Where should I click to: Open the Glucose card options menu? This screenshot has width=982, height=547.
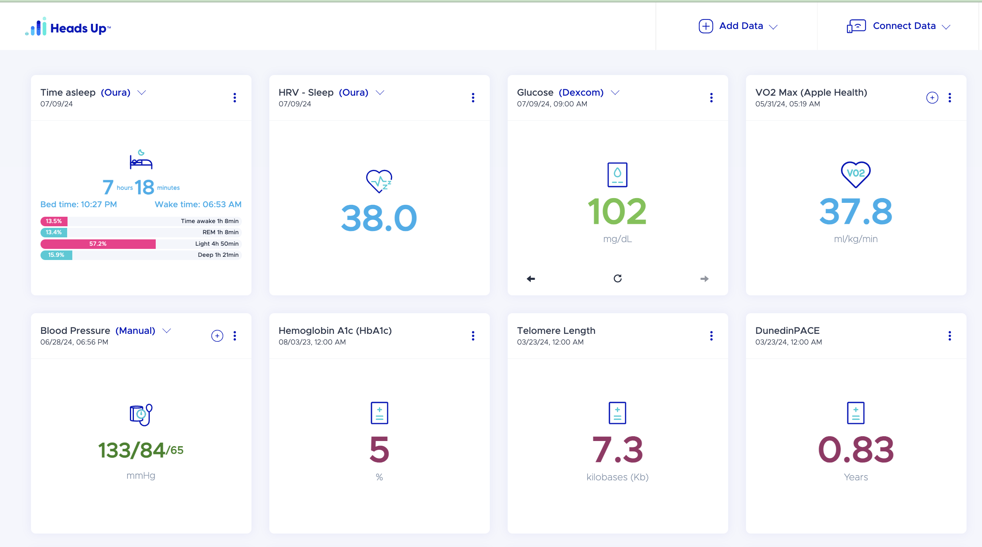coord(711,98)
